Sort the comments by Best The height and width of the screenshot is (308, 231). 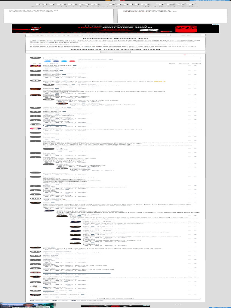pyautogui.click(x=172, y=64)
